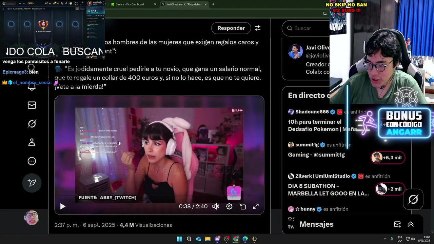Toggle picture-in-picture on the video
434x244 pixels.
coord(243,206)
